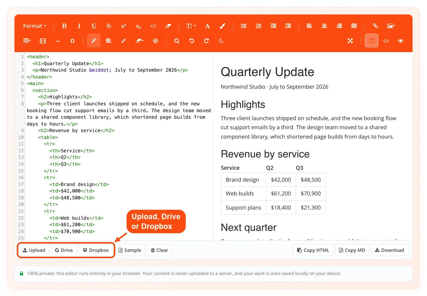Download the document

tap(389, 250)
